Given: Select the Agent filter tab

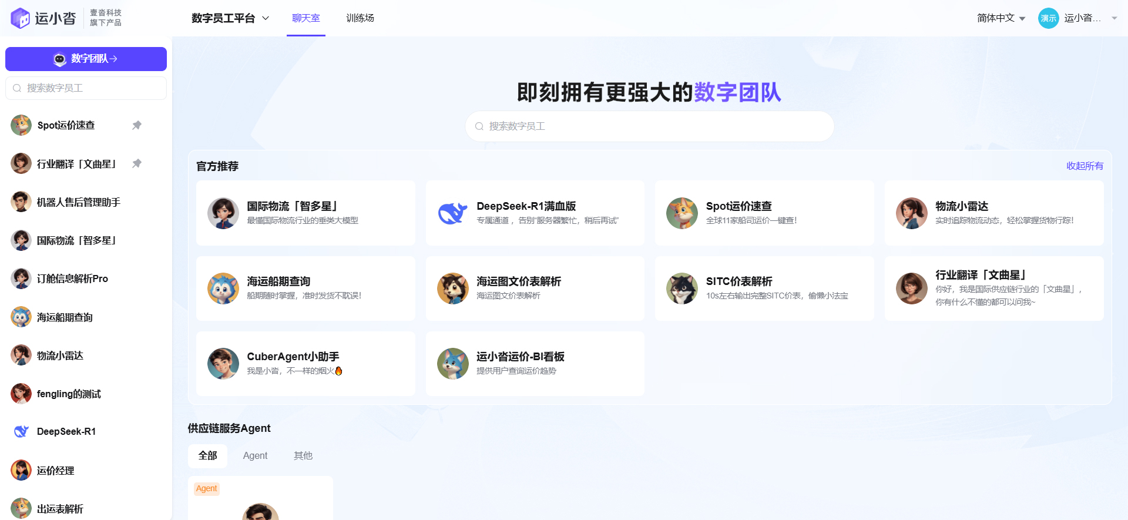Looking at the screenshot, I should 255,456.
